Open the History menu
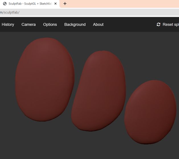 (8, 24)
